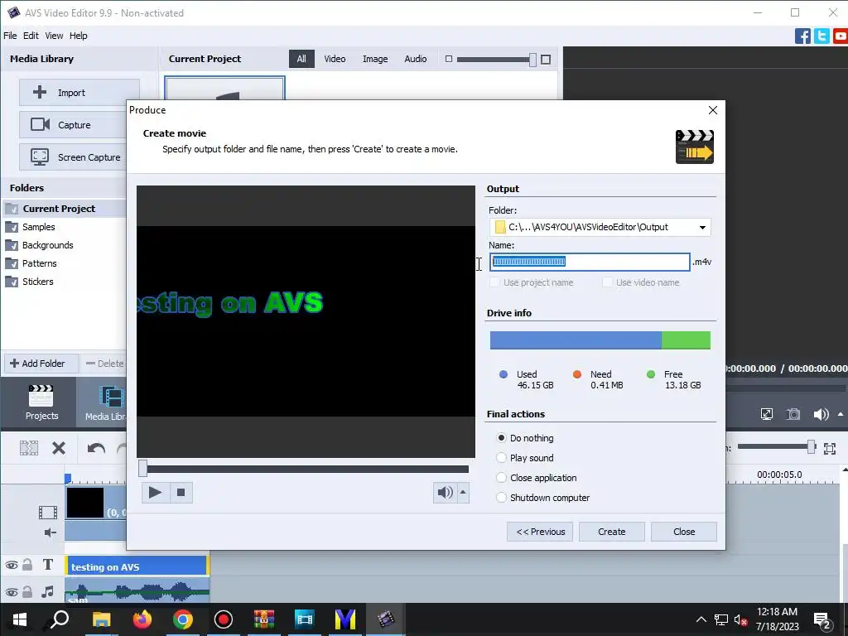Click the Produce clapperboard icon

tap(695, 147)
